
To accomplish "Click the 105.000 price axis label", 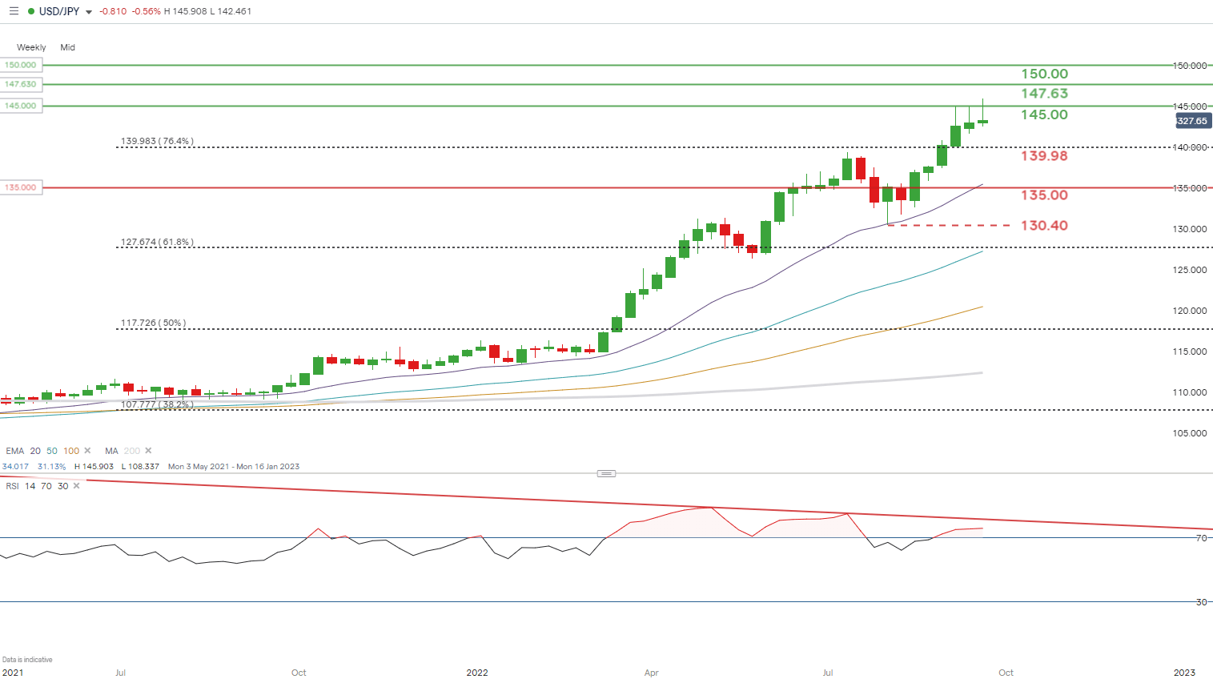I will pyautogui.click(x=1190, y=433).
